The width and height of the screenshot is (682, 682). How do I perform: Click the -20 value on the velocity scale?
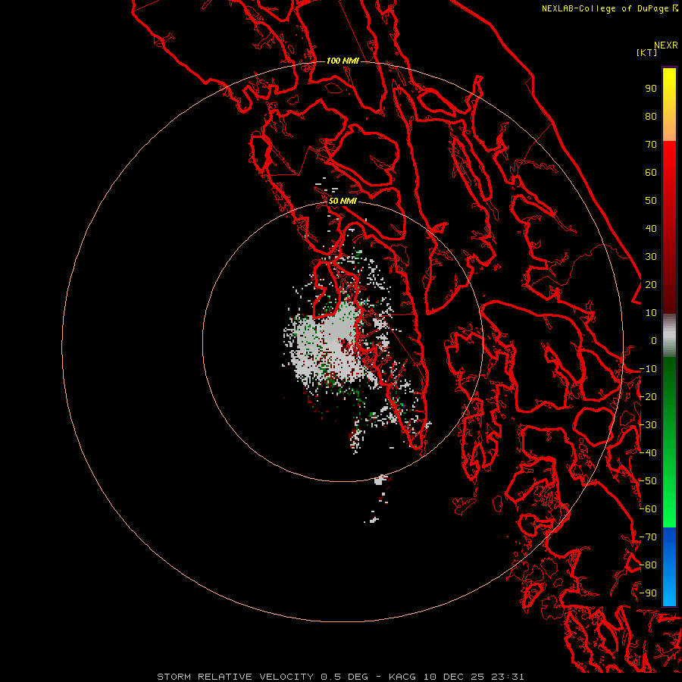click(648, 397)
